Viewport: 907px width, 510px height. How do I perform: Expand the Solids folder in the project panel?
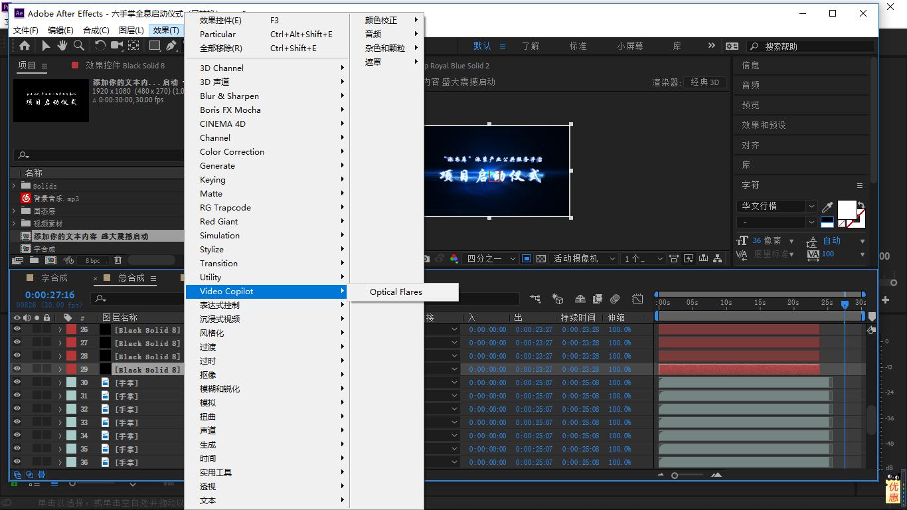(x=13, y=186)
